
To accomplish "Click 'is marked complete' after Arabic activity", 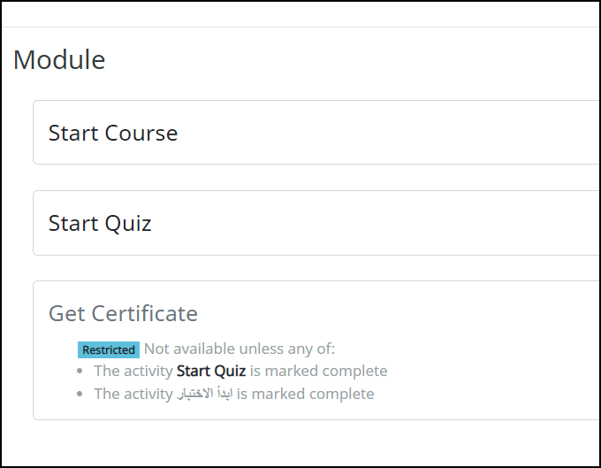I will (306, 394).
